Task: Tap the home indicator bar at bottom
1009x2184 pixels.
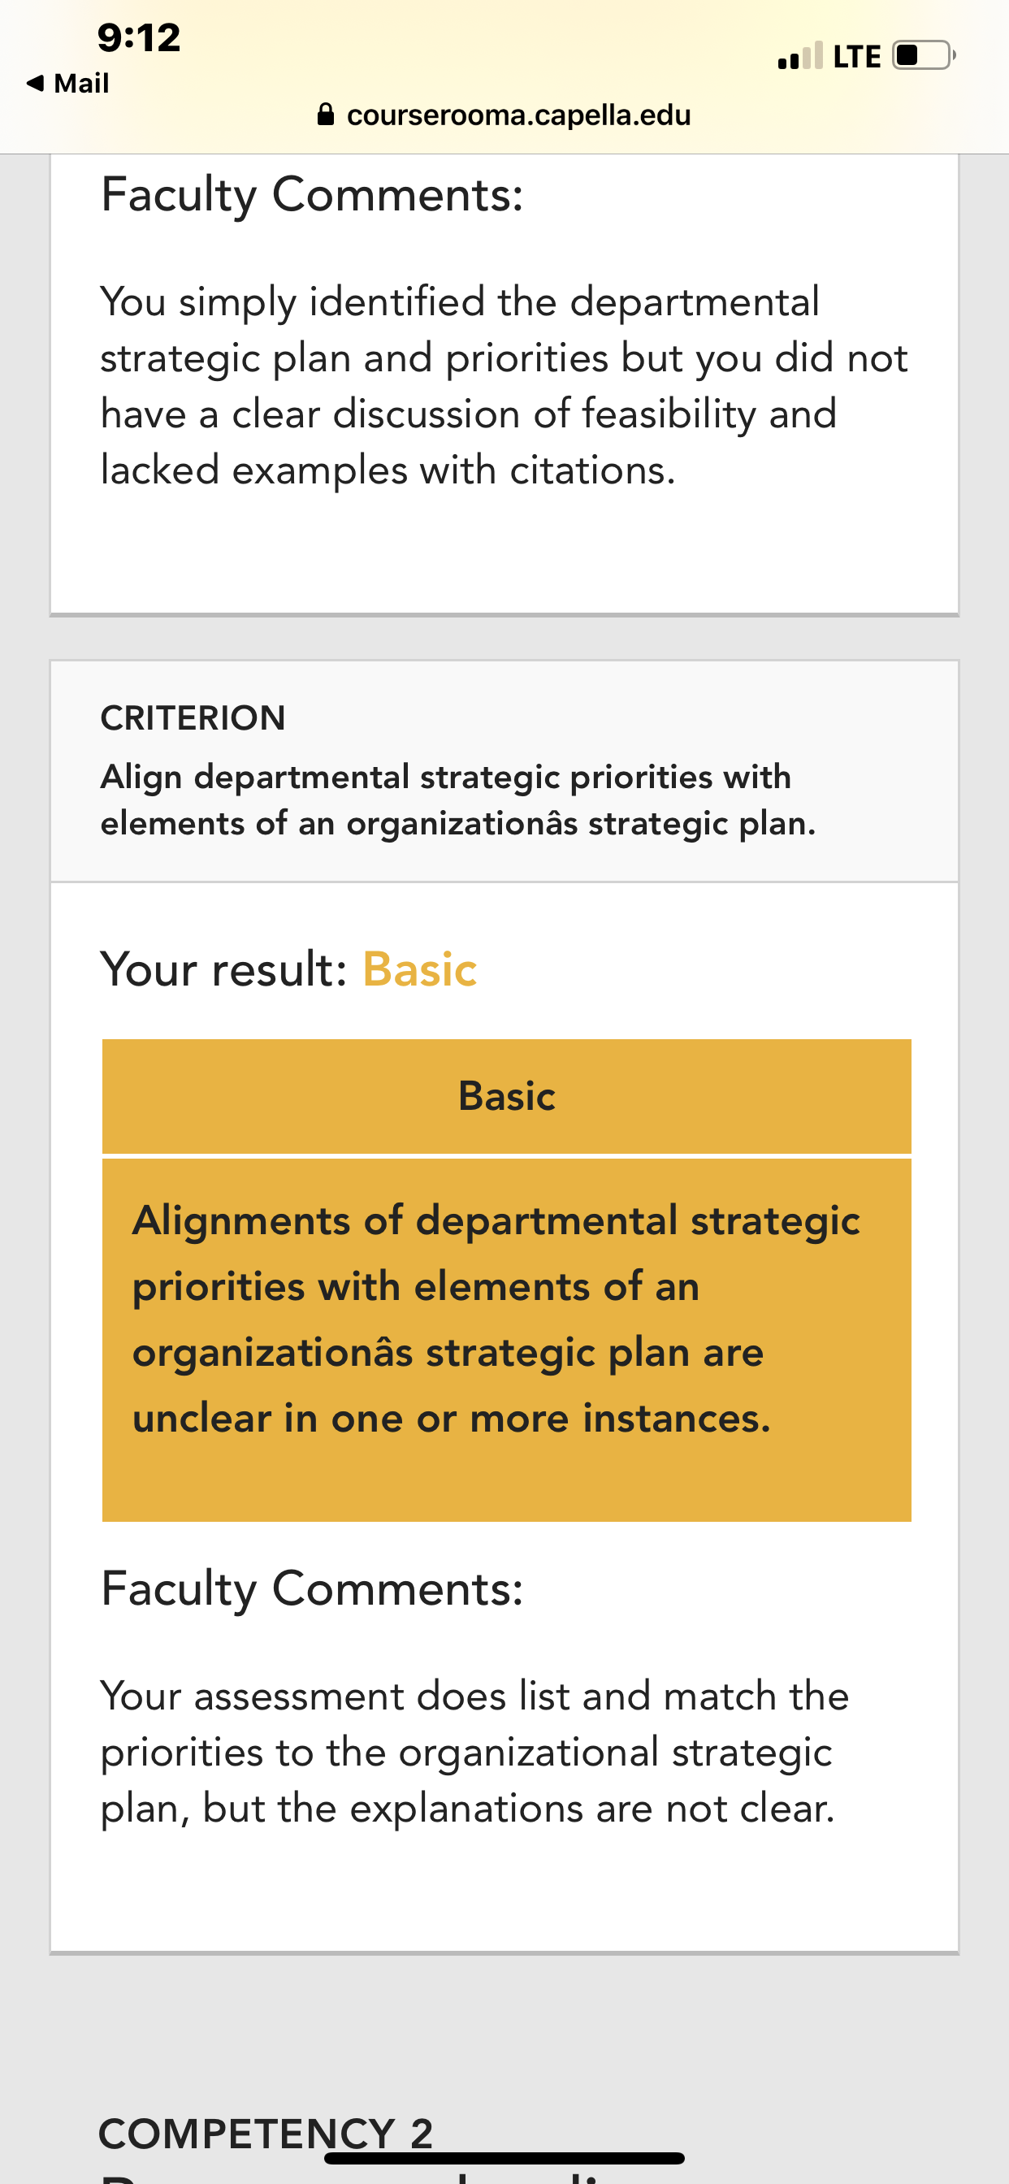Action: tap(505, 2158)
